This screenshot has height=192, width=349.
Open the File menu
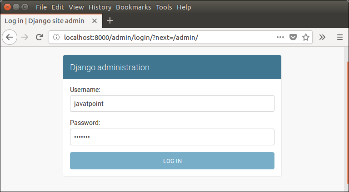pyautogui.click(x=41, y=7)
